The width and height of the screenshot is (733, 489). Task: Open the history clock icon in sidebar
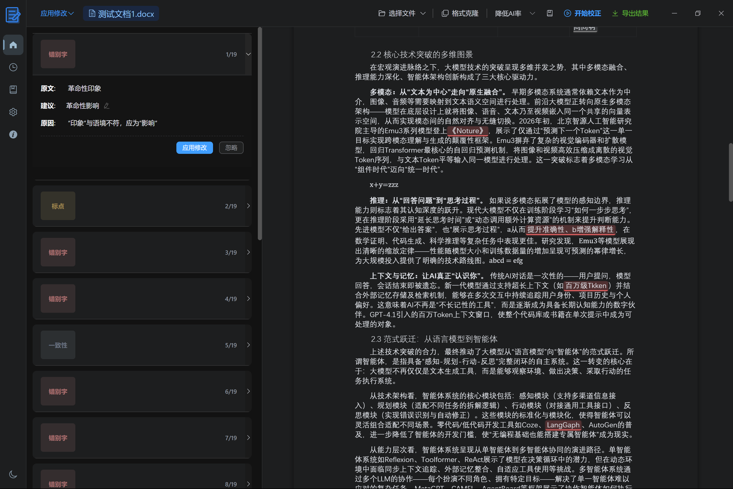[x=13, y=67]
